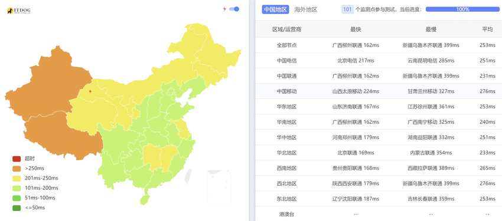
Task: Select the 港澳台 row label
Action: [x=287, y=214]
